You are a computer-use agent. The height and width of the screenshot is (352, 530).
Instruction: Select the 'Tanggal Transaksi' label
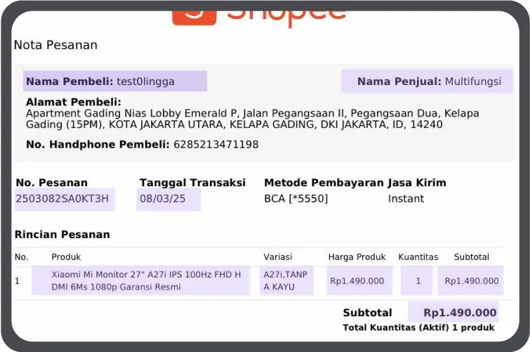pyautogui.click(x=192, y=183)
